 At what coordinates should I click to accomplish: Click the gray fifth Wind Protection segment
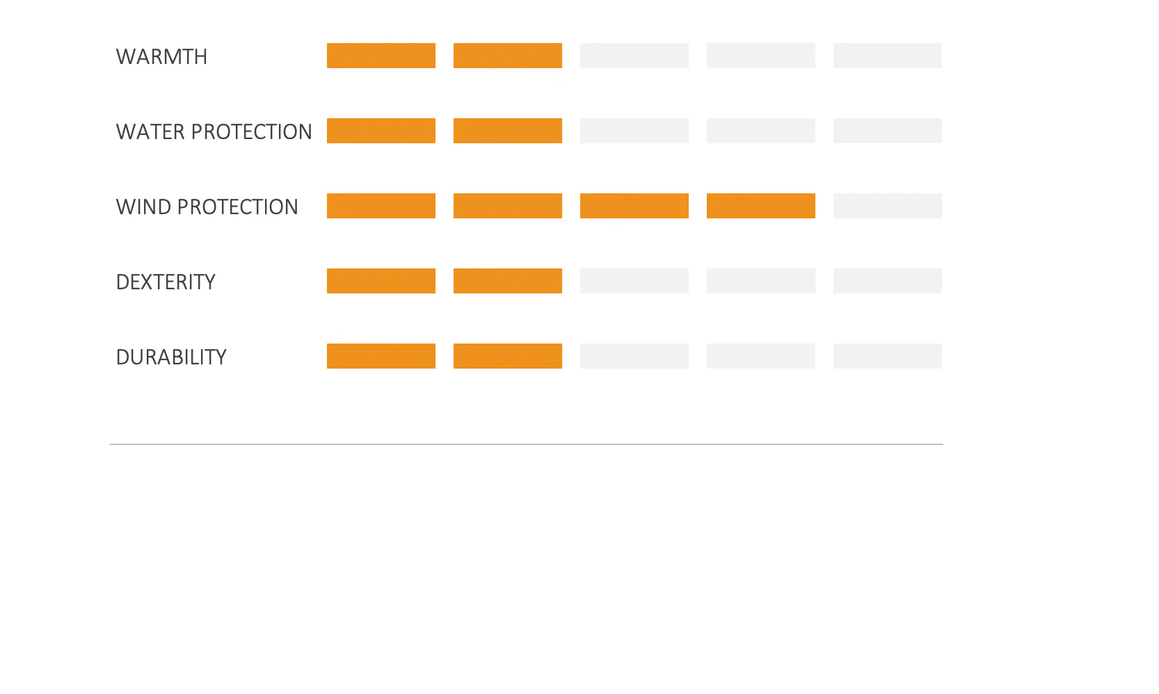[x=888, y=206]
